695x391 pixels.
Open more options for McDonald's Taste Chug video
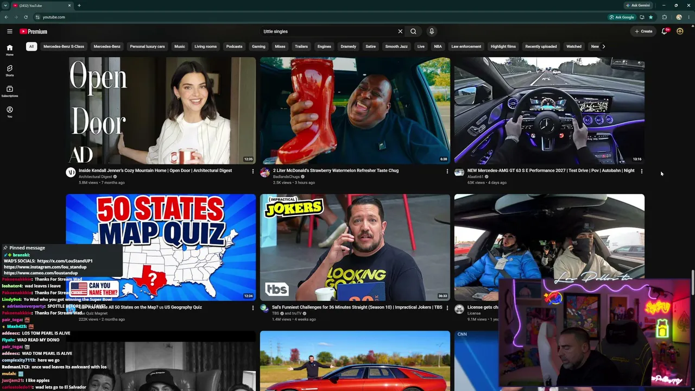point(447,171)
